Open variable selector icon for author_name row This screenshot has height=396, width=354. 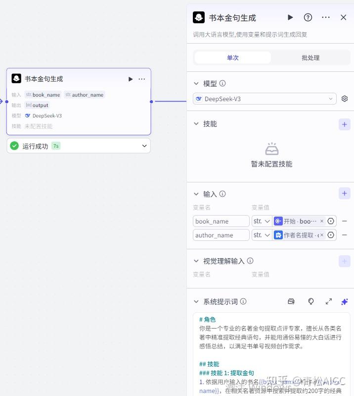[x=331, y=235]
